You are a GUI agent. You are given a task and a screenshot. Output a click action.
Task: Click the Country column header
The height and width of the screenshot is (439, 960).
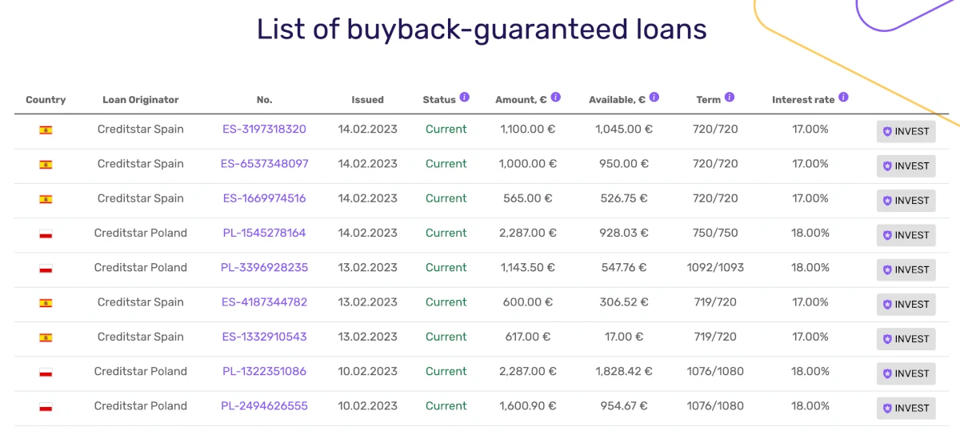click(x=46, y=100)
